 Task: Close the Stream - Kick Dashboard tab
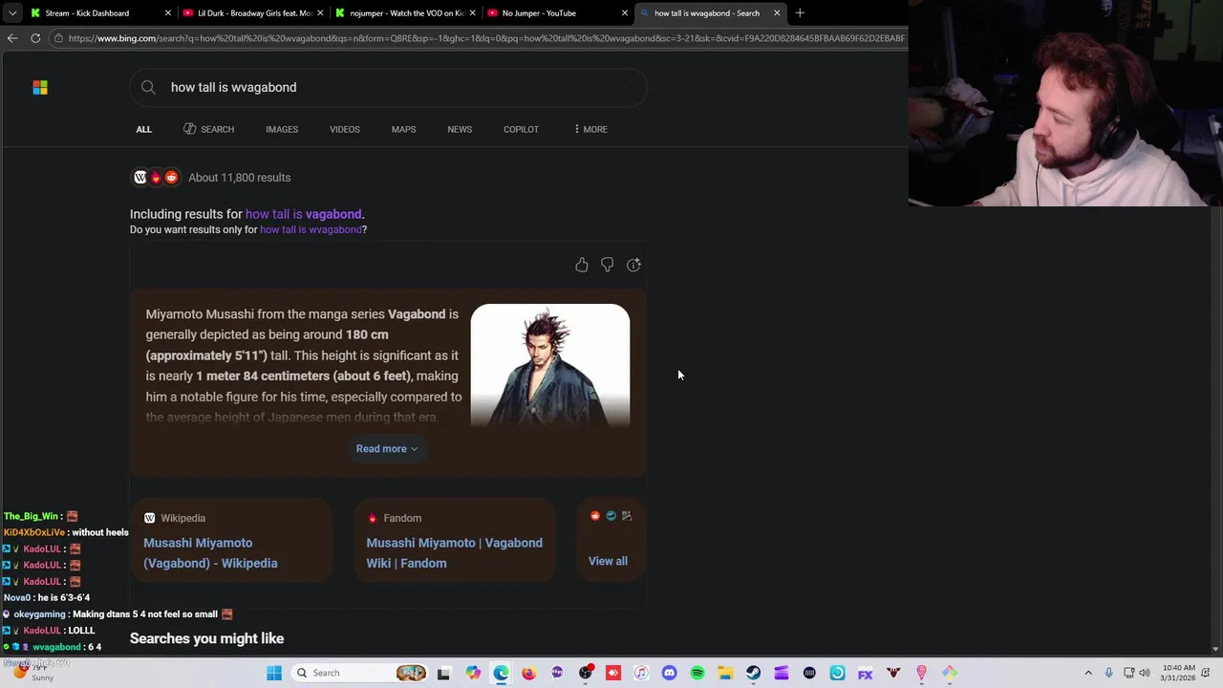click(168, 13)
